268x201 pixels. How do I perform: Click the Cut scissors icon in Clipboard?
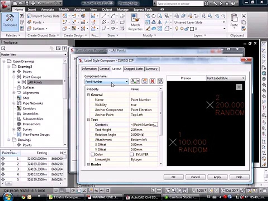click(243, 16)
